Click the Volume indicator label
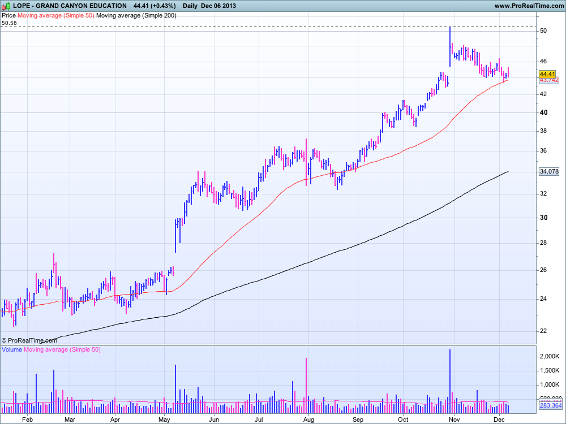Screen dimensions: 566x424 pos(12,349)
